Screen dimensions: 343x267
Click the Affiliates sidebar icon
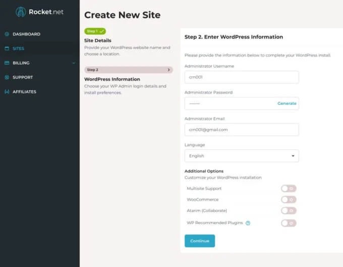[x=7, y=92]
